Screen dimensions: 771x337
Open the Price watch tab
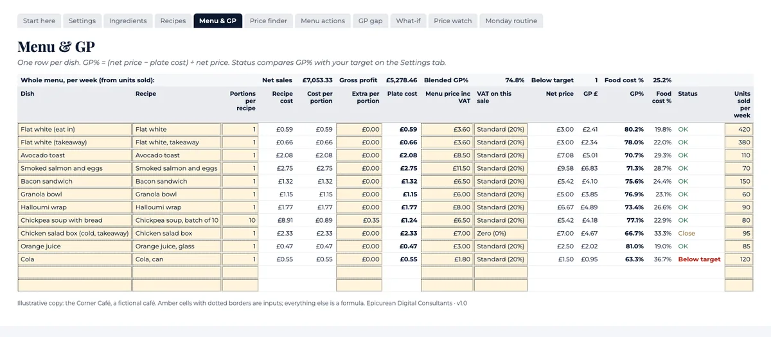point(453,21)
